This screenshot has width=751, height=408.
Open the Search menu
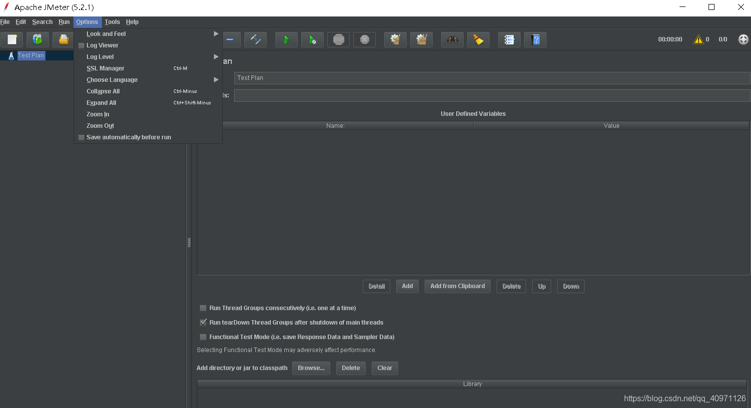(x=42, y=22)
